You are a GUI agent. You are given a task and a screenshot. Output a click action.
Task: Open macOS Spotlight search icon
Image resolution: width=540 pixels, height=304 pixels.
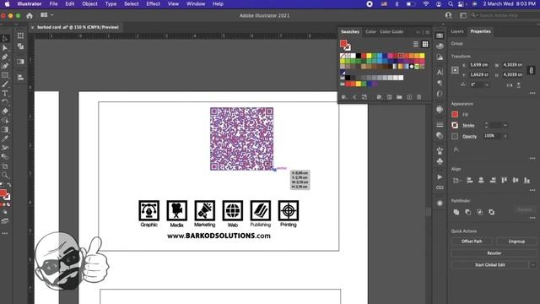(x=450, y=3)
